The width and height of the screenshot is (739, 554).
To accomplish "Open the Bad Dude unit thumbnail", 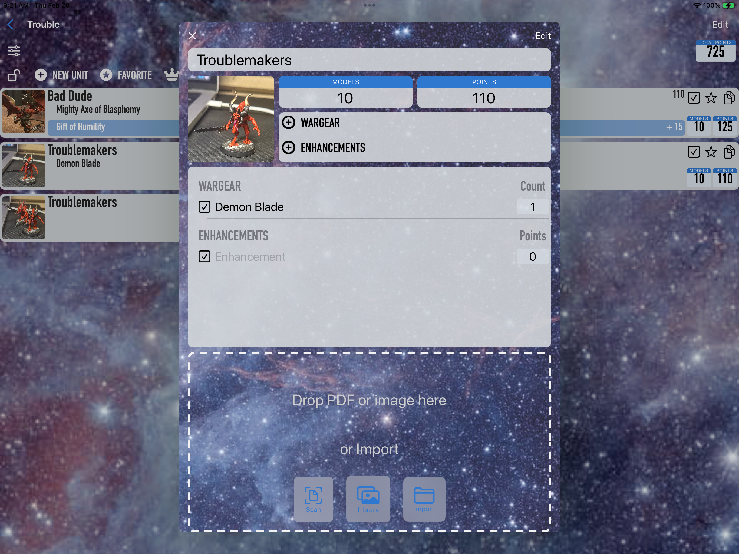I will 24,112.
